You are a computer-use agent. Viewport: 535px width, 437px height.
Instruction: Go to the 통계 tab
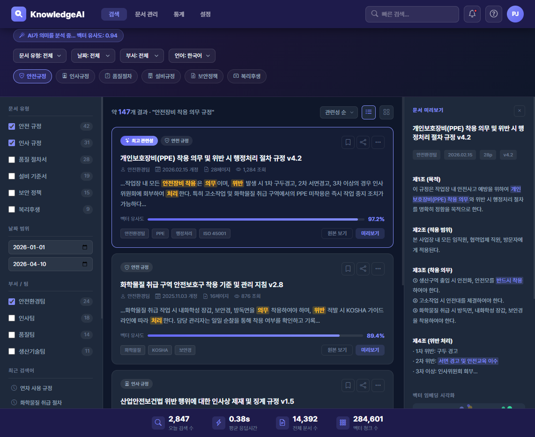coord(179,15)
